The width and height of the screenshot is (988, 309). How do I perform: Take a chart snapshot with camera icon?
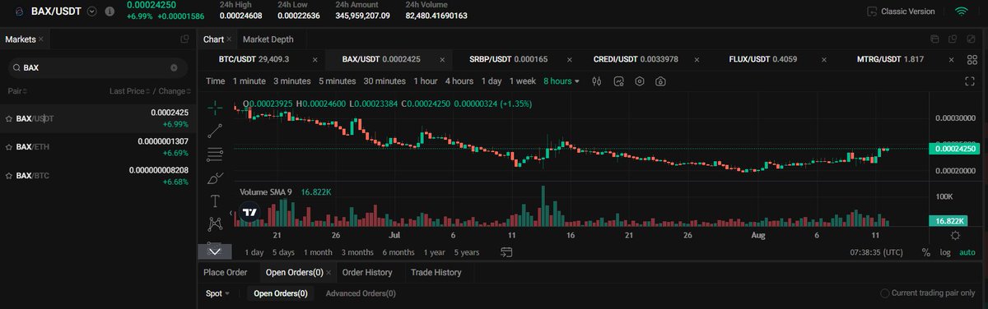tap(659, 81)
